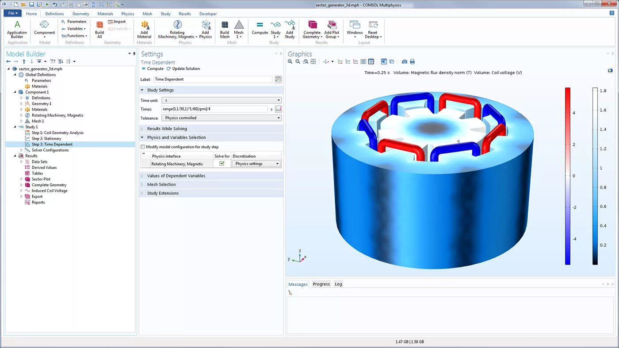Switch to Progress tab
The height and width of the screenshot is (348, 619).
click(x=321, y=284)
